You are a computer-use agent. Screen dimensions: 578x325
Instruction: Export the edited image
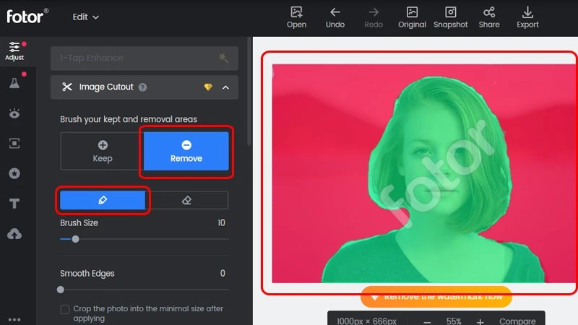pos(527,17)
